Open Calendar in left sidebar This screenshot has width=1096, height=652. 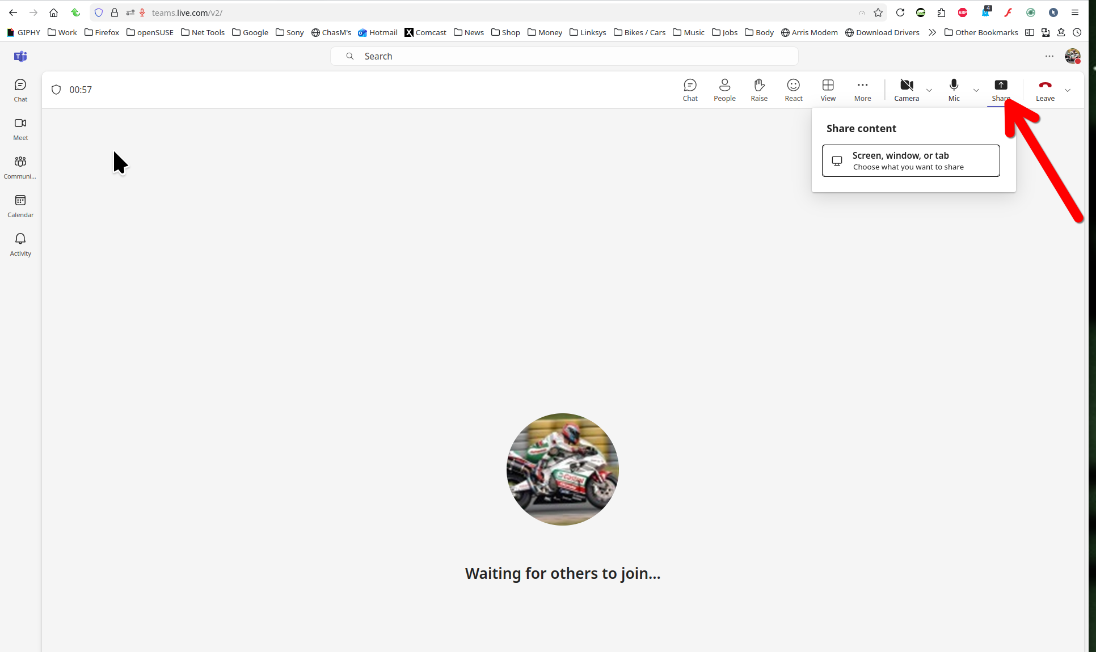[x=20, y=206]
